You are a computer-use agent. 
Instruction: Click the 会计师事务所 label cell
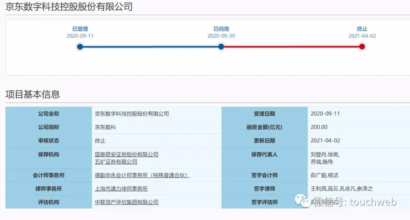point(49,175)
